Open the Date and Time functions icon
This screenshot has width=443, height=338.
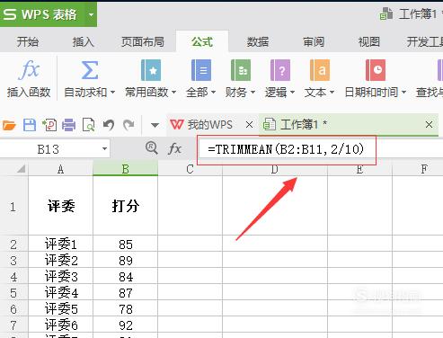pyautogui.click(x=376, y=70)
